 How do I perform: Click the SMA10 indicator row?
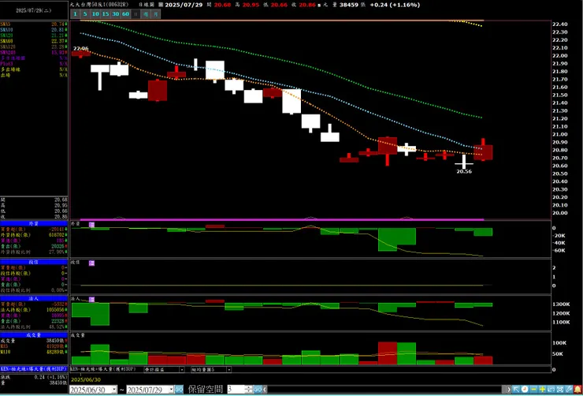point(34,29)
